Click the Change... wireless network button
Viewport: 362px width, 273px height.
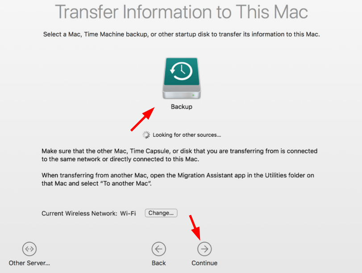(x=161, y=213)
